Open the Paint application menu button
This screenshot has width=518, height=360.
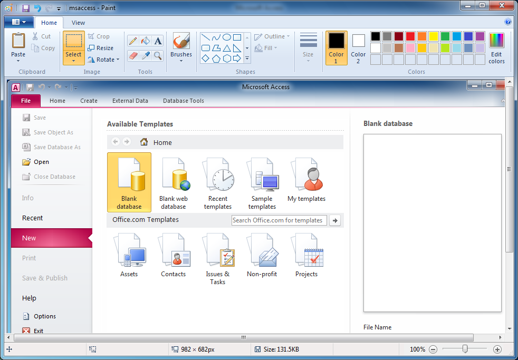pos(18,22)
